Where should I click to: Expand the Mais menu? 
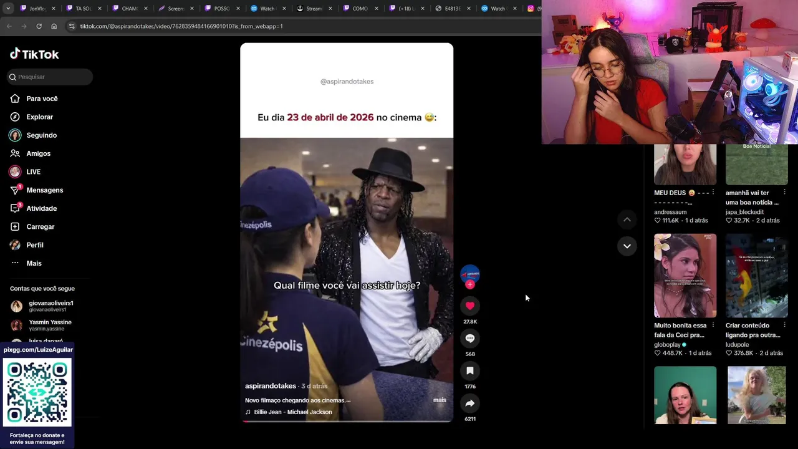click(26, 263)
